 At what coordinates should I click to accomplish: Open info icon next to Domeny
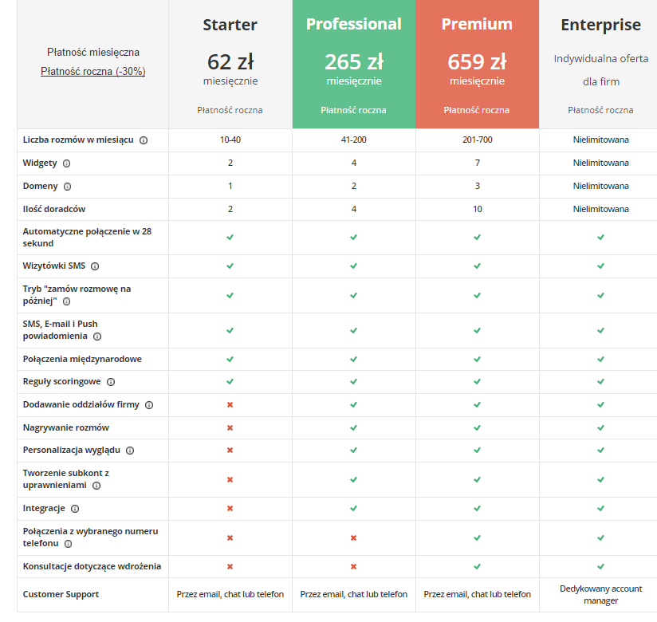coord(68,187)
